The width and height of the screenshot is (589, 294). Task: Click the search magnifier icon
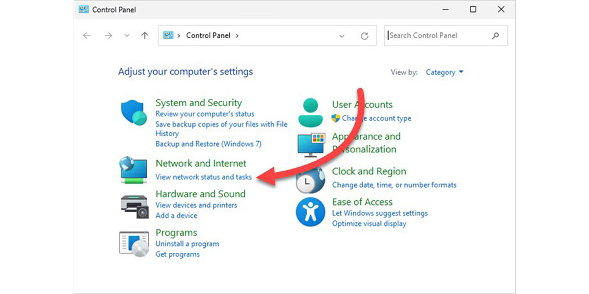[495, 35]
